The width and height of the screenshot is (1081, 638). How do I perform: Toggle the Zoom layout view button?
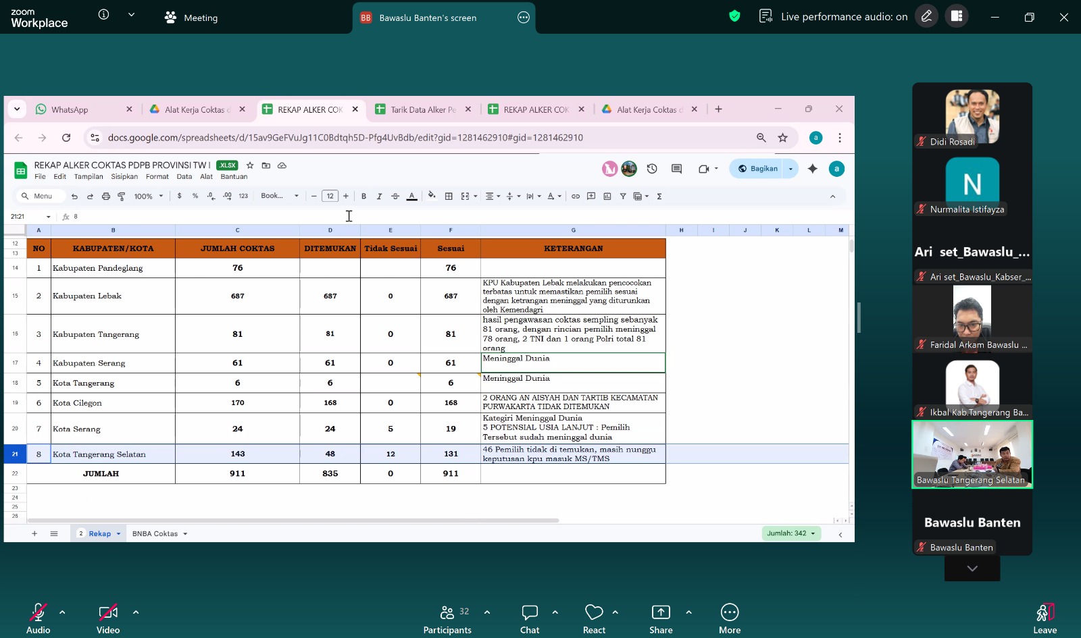[x=957, y=16]
